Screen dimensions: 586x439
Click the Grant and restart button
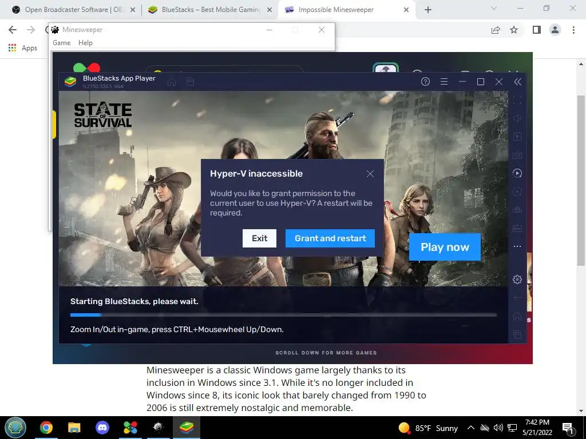(x=330, y=238)
